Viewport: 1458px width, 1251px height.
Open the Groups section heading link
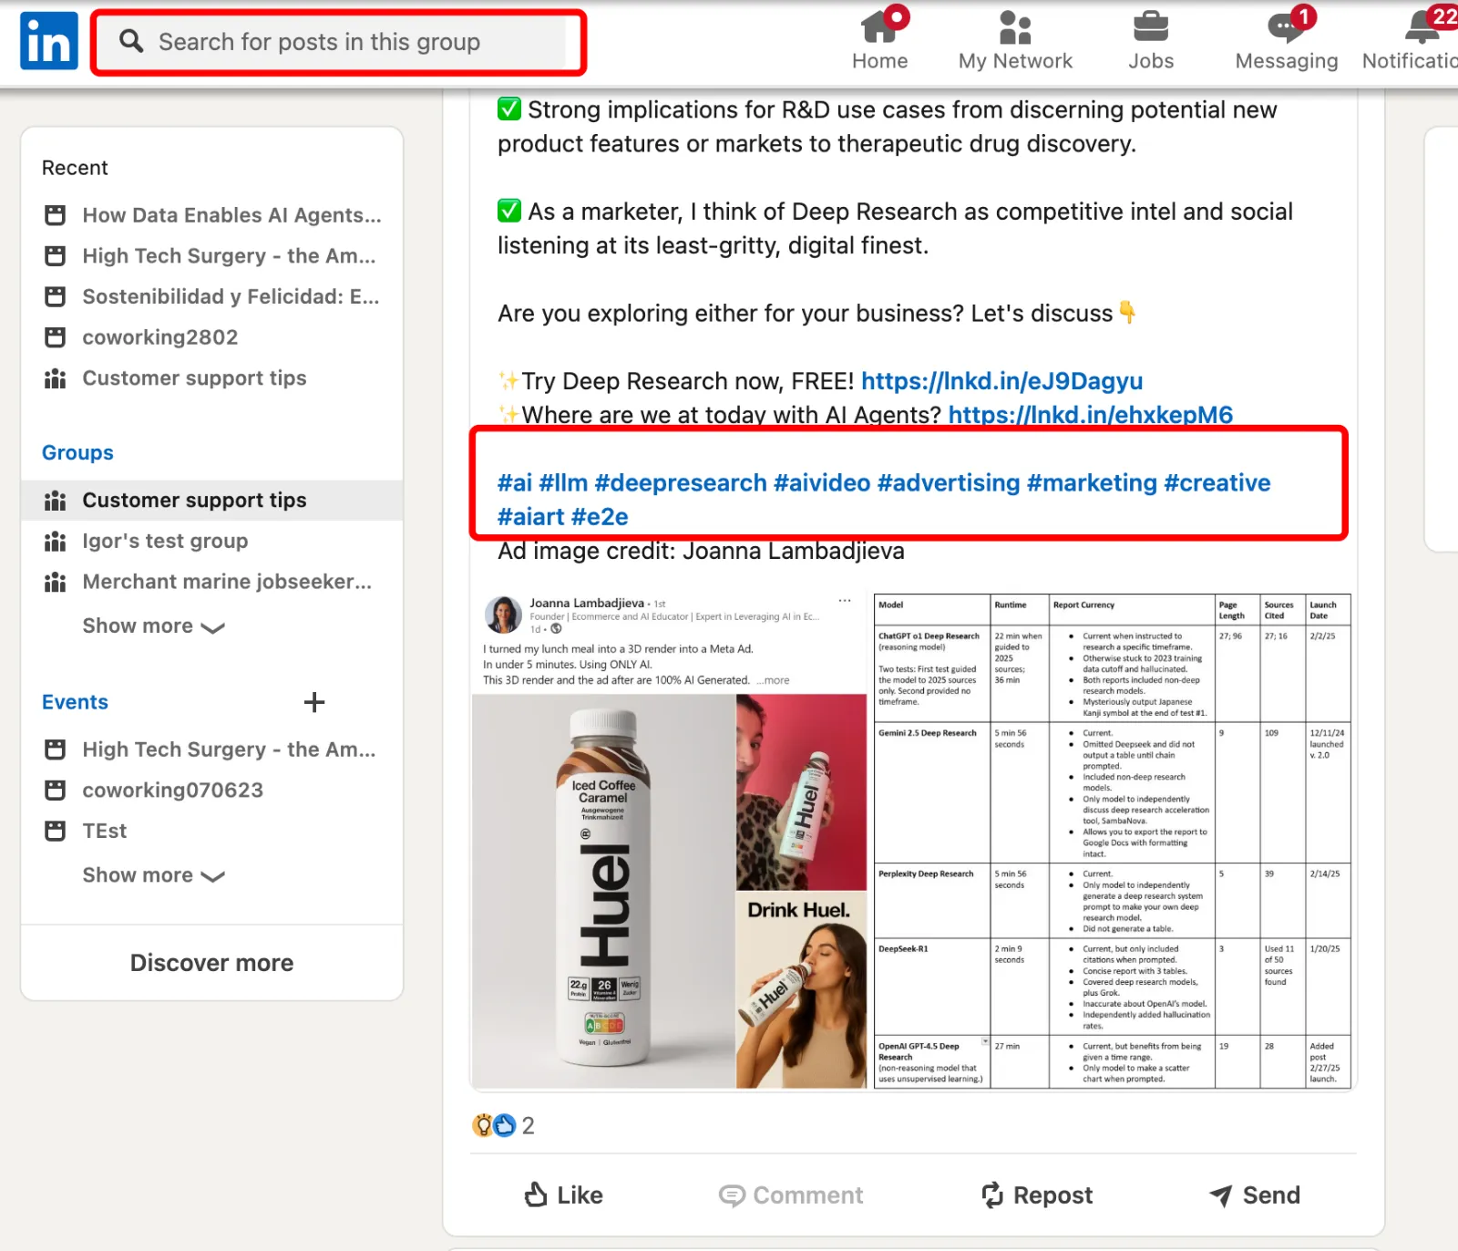click(x=77, y=452)
